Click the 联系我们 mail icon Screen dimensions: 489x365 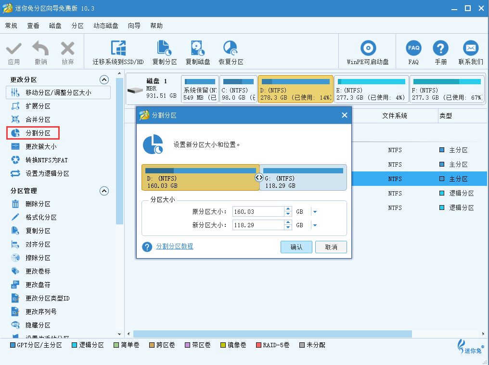(471, 48)
